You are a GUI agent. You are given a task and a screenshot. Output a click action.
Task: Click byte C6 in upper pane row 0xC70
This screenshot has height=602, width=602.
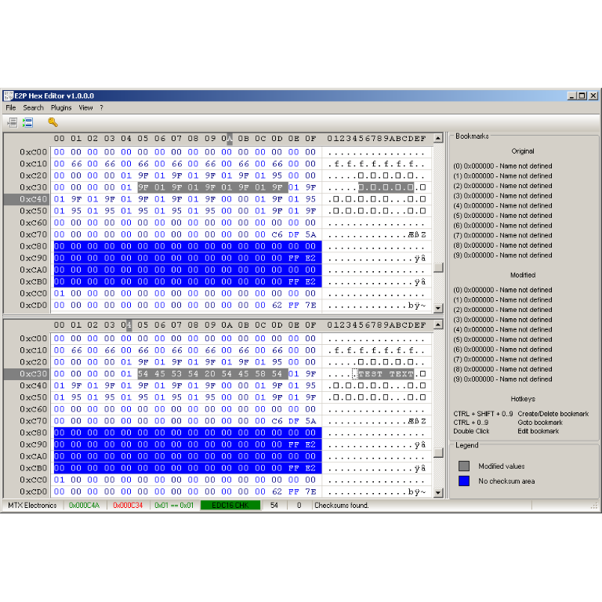277,234
